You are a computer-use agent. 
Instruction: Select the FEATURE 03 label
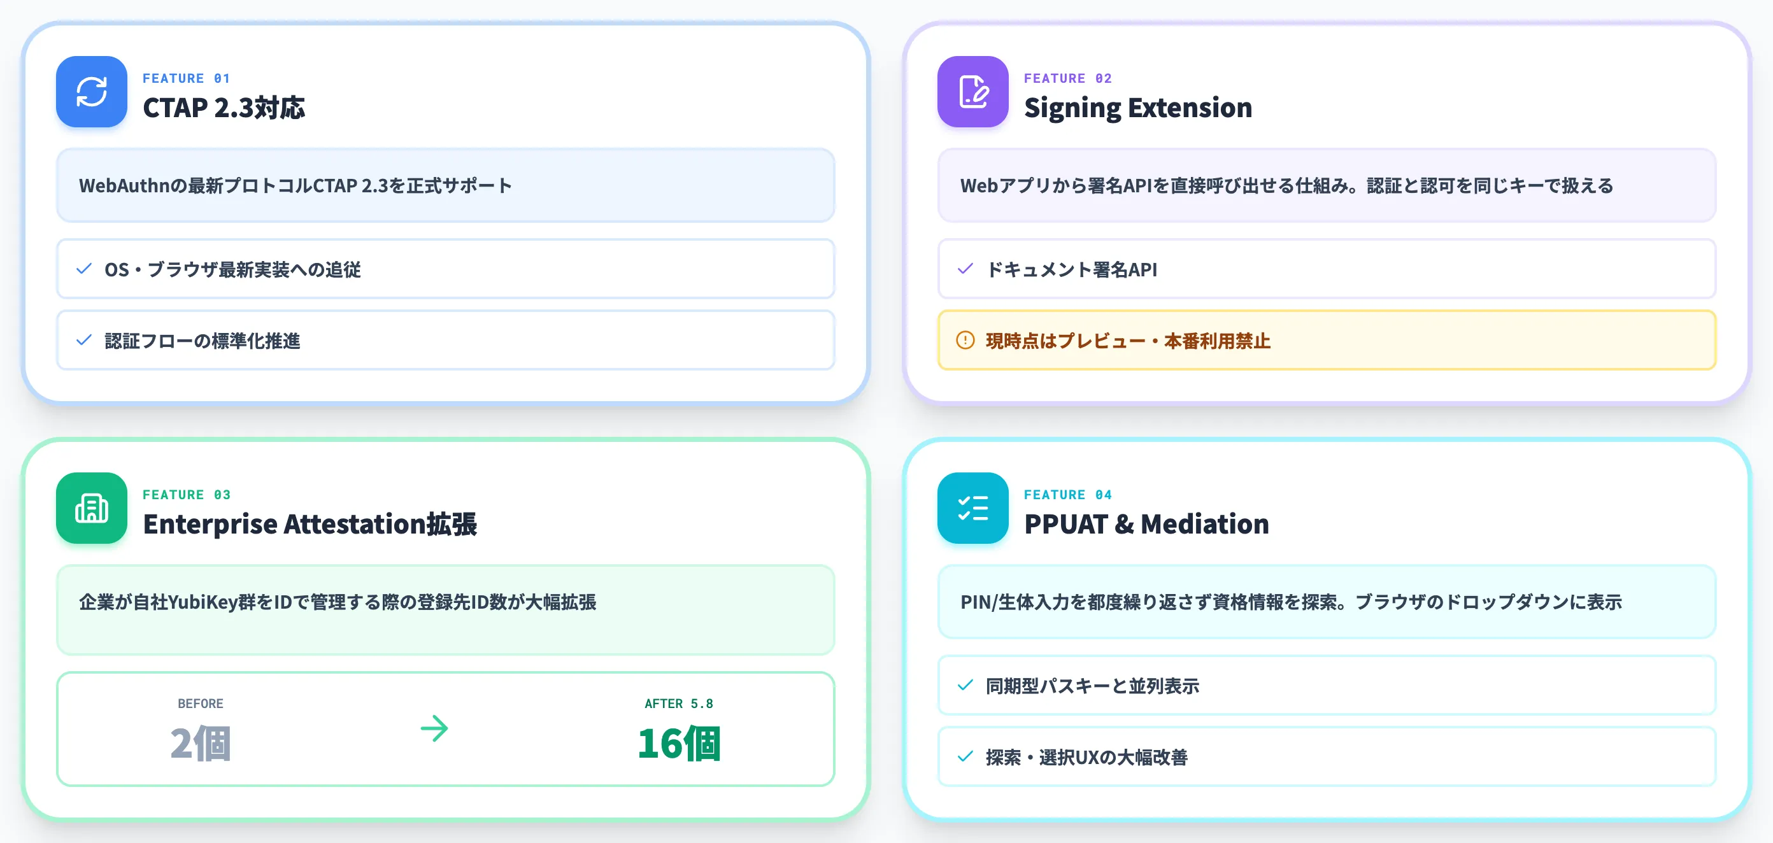(x=187, y=495)
